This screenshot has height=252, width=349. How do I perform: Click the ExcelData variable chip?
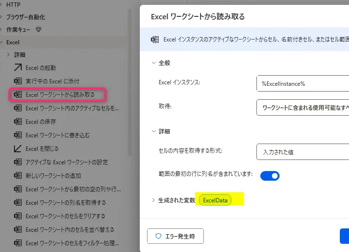[216, 200]
